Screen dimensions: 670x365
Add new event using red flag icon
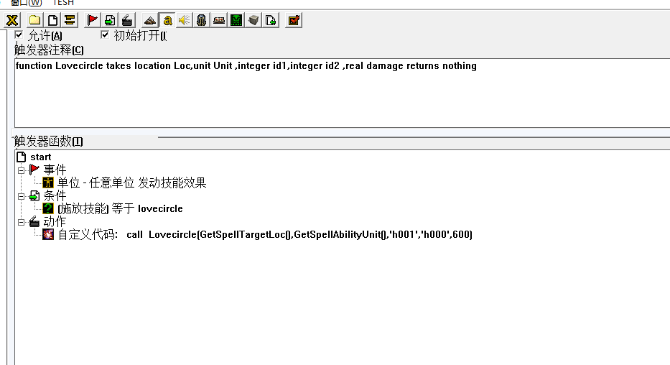click(x=93, y=20)
